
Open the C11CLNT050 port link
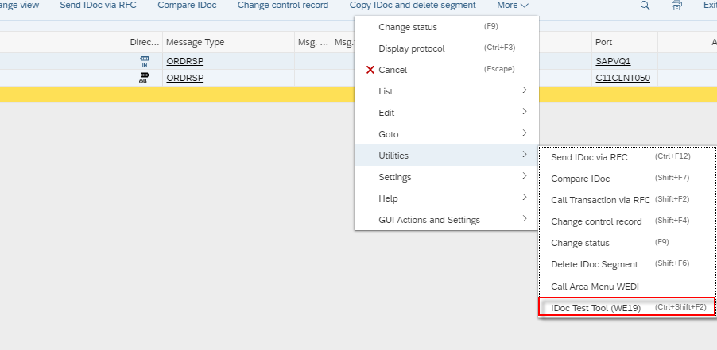(622, 78)
